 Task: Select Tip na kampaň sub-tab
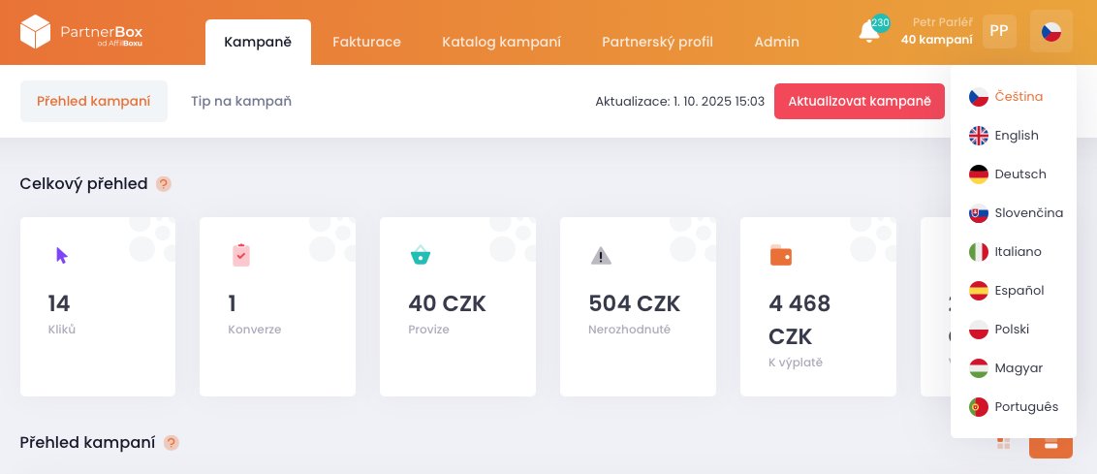pyautogui.click(x=241, y=102)
